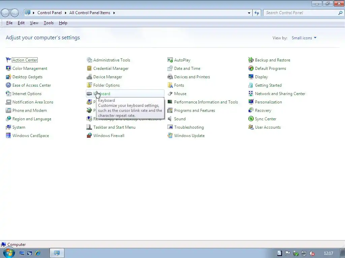Click the Sound speaker icon

pyautogui.click(x=170, y=119)
